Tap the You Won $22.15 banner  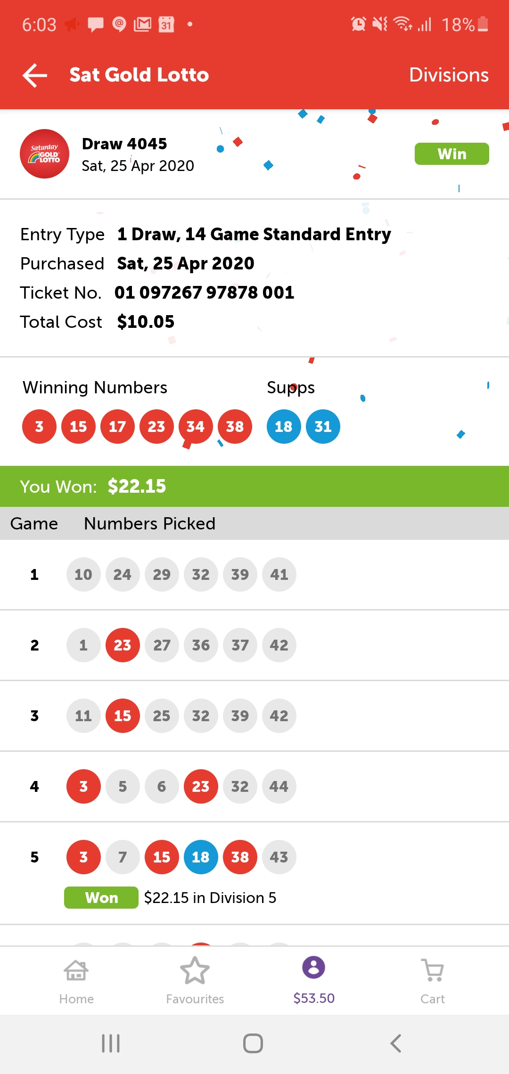(x=254, y=486)
